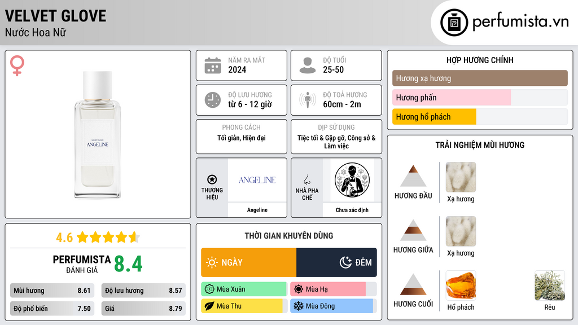The width and height of the screenshot is (578, 325).
Task: Click the age range 25-50
Action: [x=333, y=69]
